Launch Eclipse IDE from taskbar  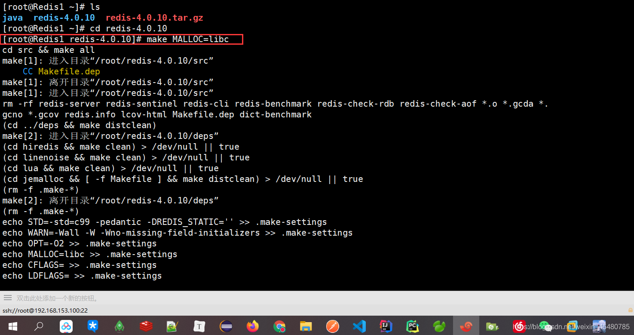tap(226, 326)
